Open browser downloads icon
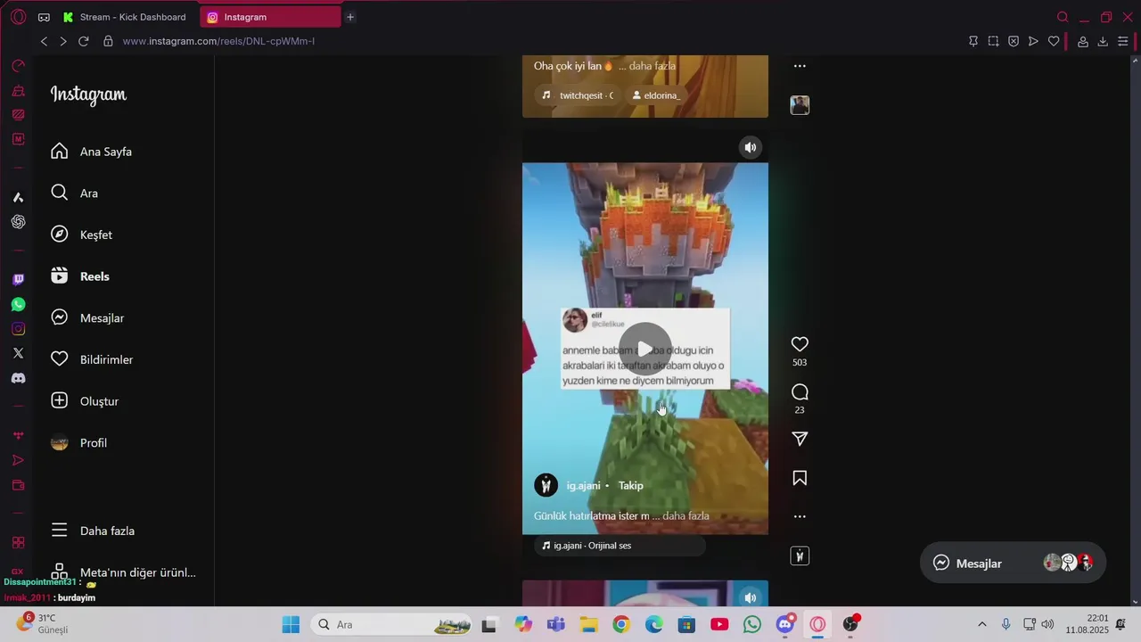Screen dimensions: 1141x642 click(x=1103, y=41)
